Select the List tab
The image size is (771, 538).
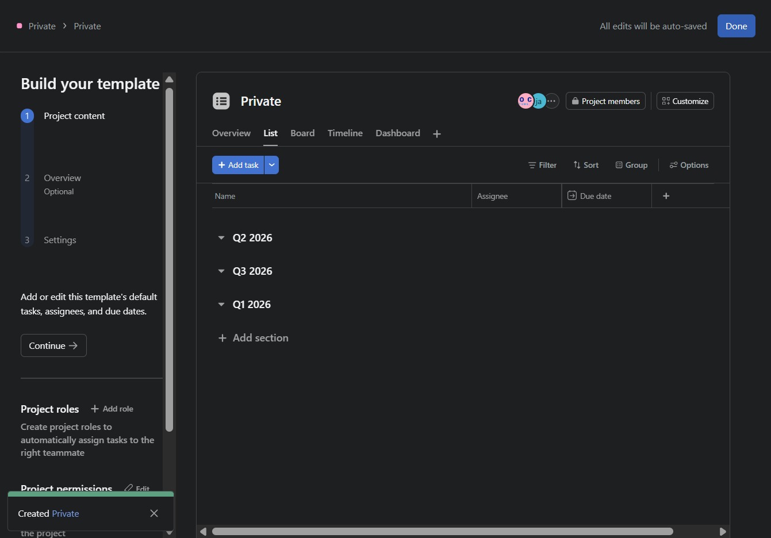tap(271, 133)
